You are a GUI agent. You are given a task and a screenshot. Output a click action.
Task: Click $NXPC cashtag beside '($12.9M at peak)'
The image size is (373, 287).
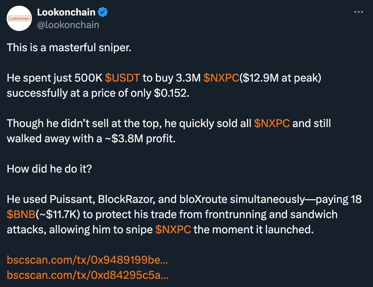tap(221, 78)
